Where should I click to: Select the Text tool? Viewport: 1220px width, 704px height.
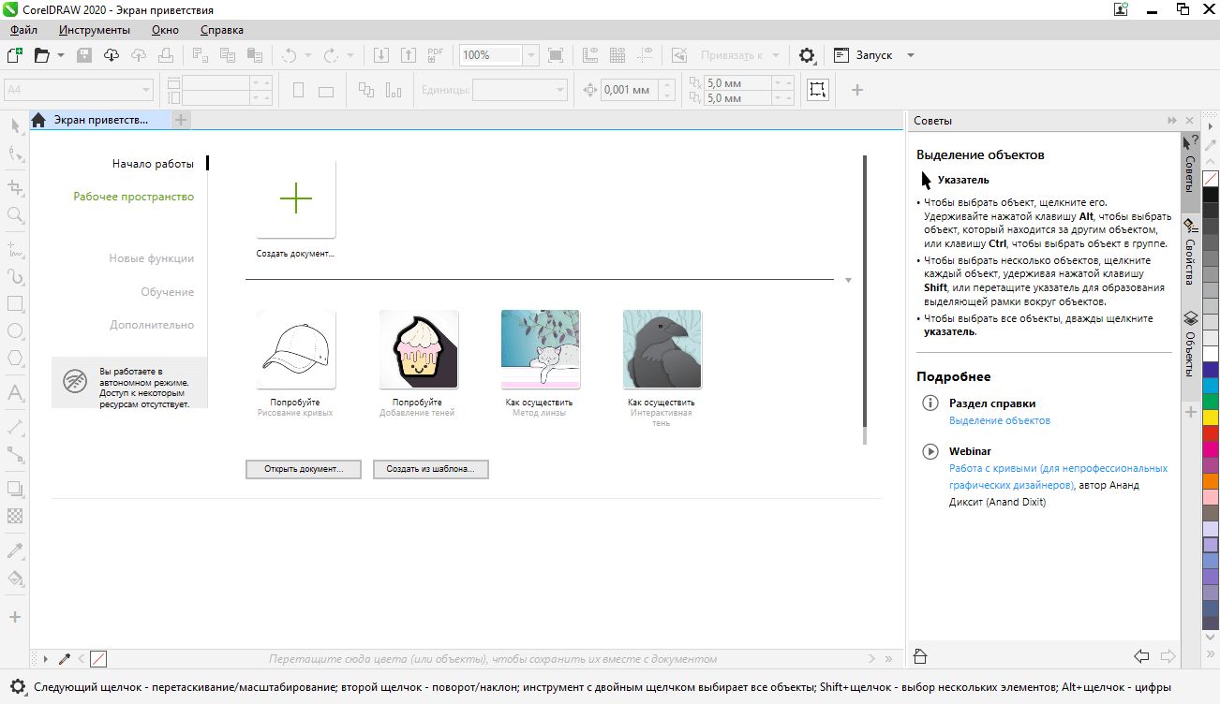pyautogui.click(x=15, y=393)
